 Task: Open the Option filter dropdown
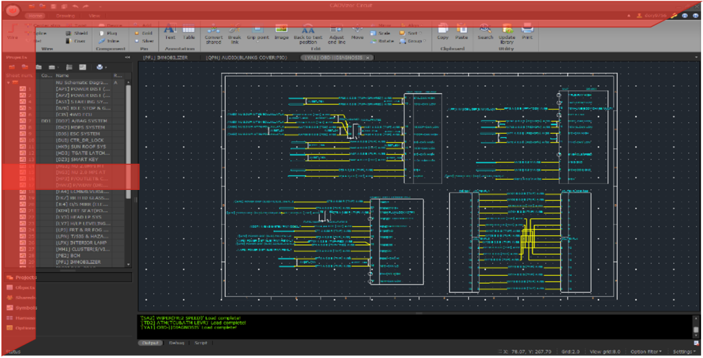[x=647, y=352]
